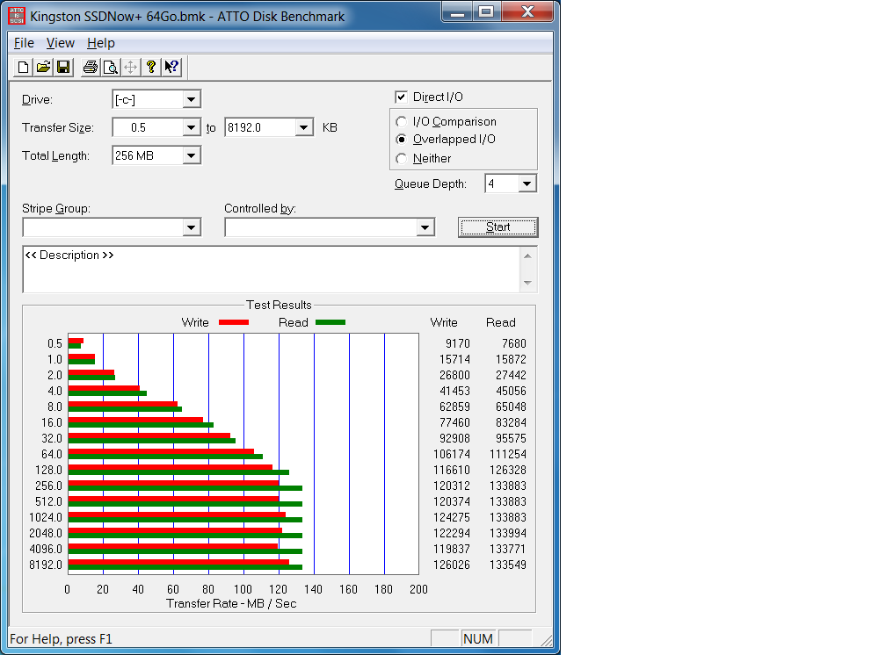This screenshot has height=655, width=886.
Task: Click the 'Test Results' group title
Action: (280, 305)
